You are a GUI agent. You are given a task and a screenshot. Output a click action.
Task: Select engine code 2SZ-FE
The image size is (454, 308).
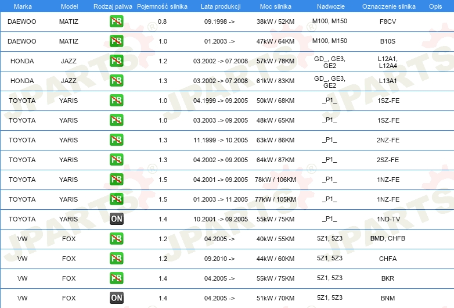[388, 160]
